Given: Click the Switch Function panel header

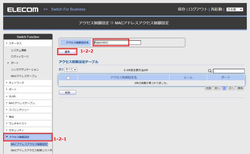Looking at the screenshot, I should pyautogui.click(x=28, y=37).
